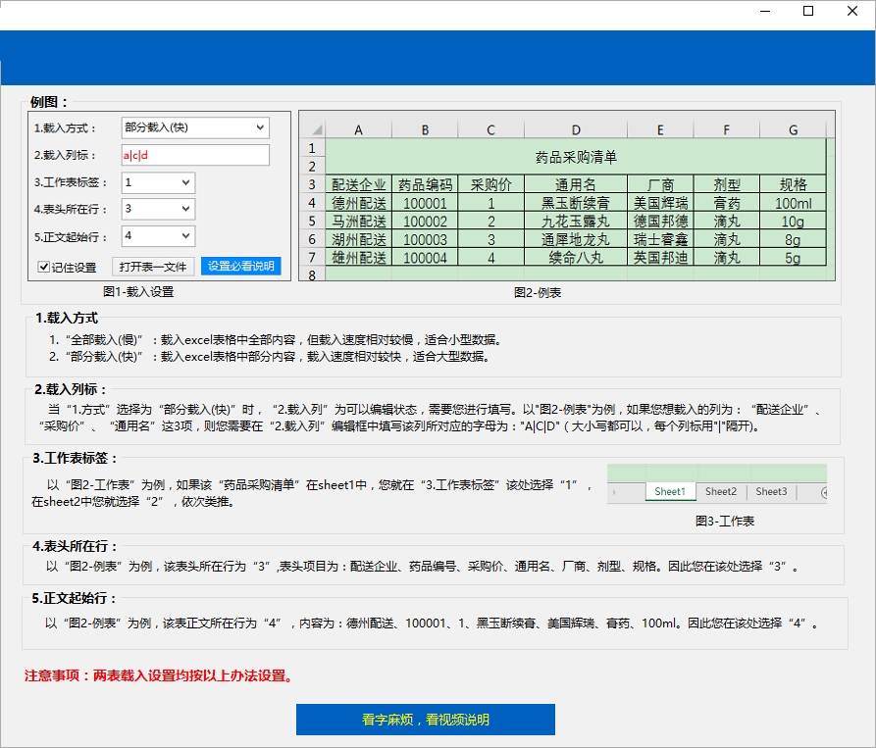This screenshot has width=876, height=748.
Task: Close the help window
Action: (x=853, y=12)
